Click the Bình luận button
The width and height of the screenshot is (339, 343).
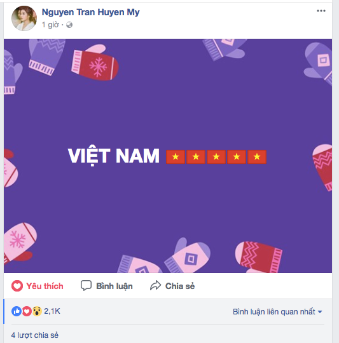click(107, 286)
